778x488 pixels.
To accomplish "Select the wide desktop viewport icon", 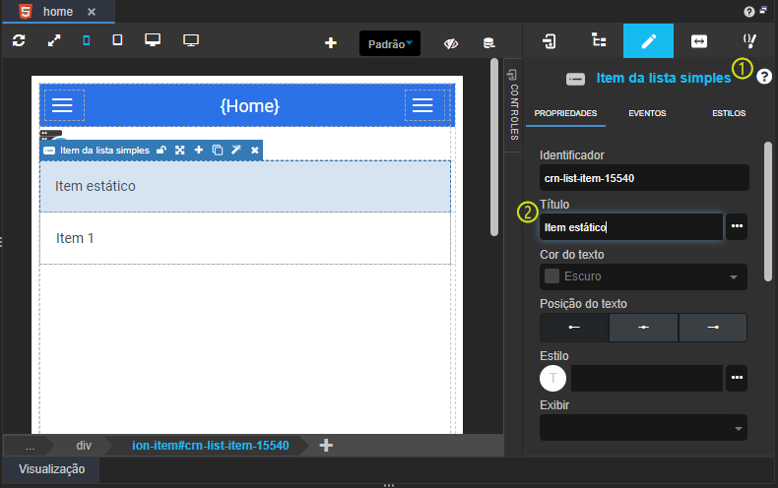I will 191,40.
